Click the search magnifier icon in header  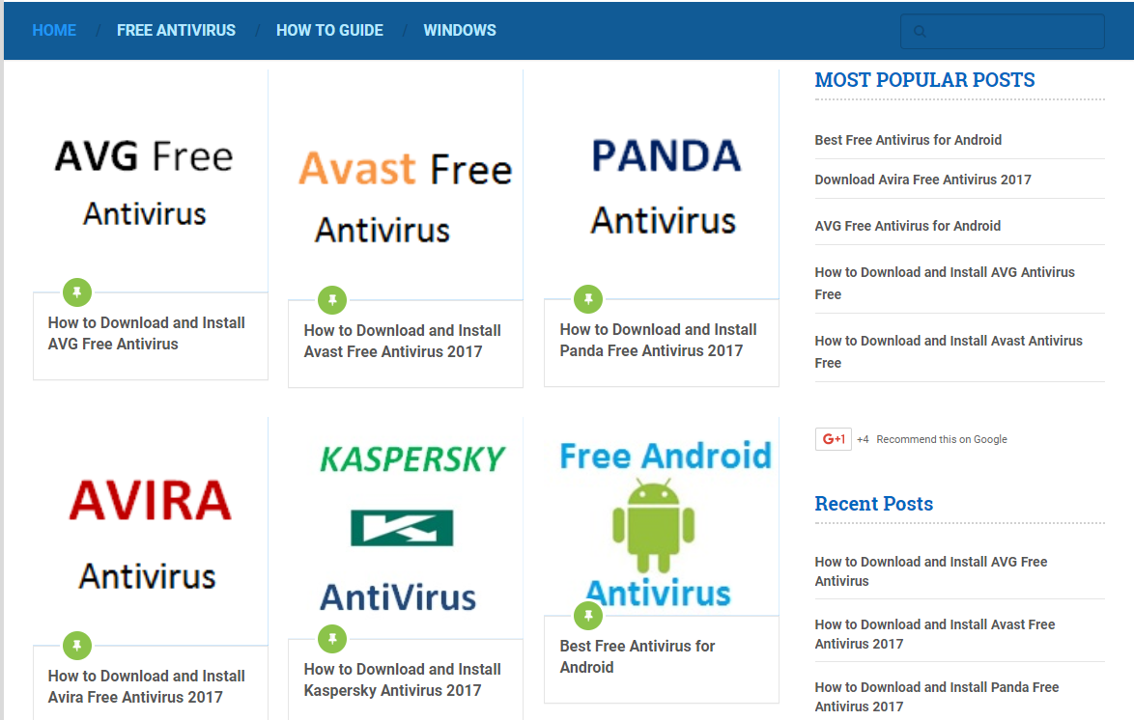pos(920,31)
